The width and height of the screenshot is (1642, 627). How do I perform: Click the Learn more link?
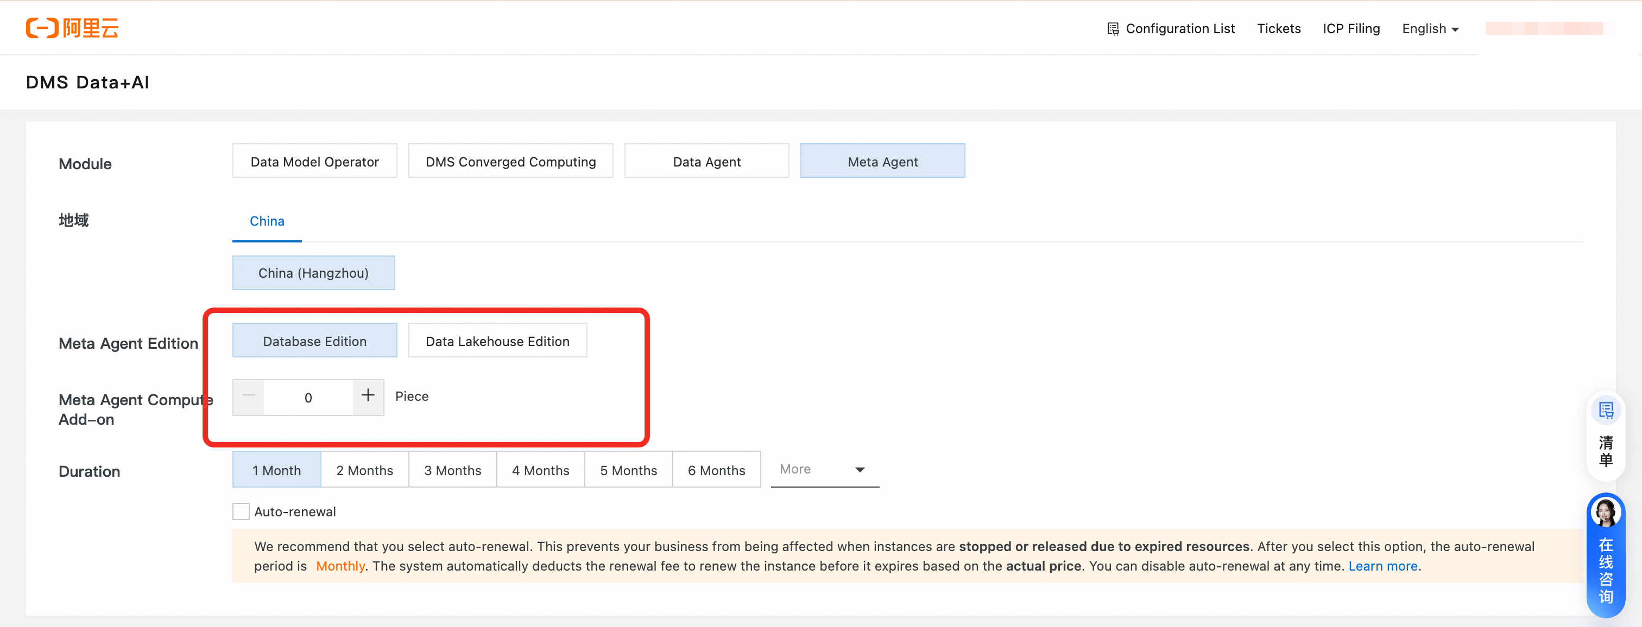[1382, 566]
